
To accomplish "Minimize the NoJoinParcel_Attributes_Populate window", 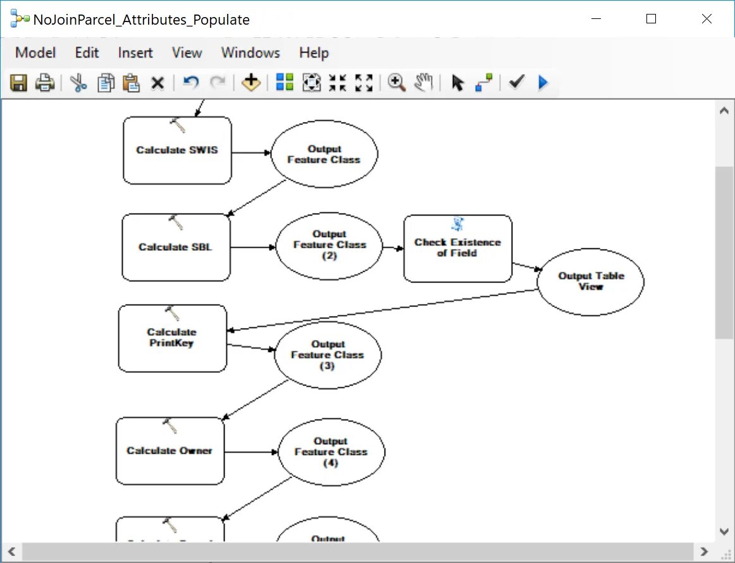I will [x=596, y=19].
